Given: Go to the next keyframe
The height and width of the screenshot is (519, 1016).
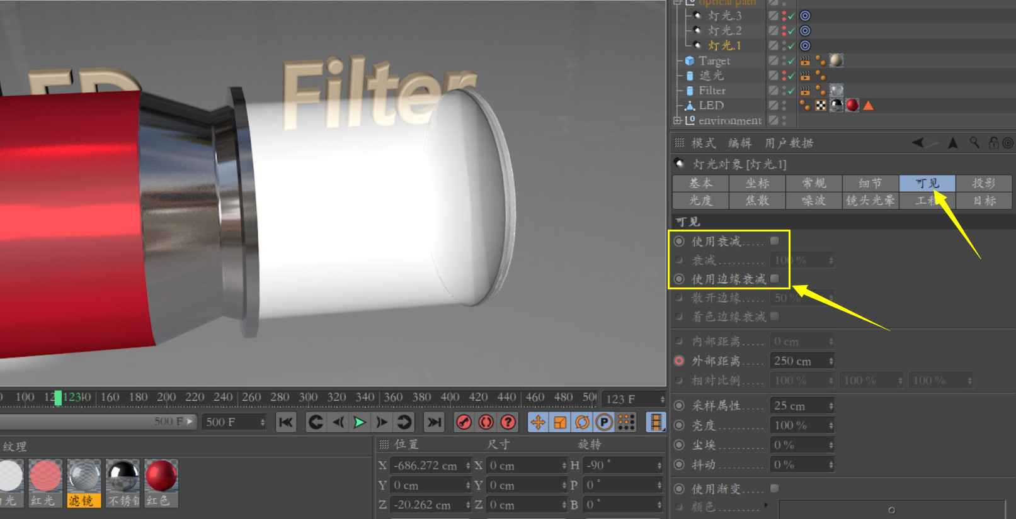Looking at the screenshot, I should click(x=404, y=422).
